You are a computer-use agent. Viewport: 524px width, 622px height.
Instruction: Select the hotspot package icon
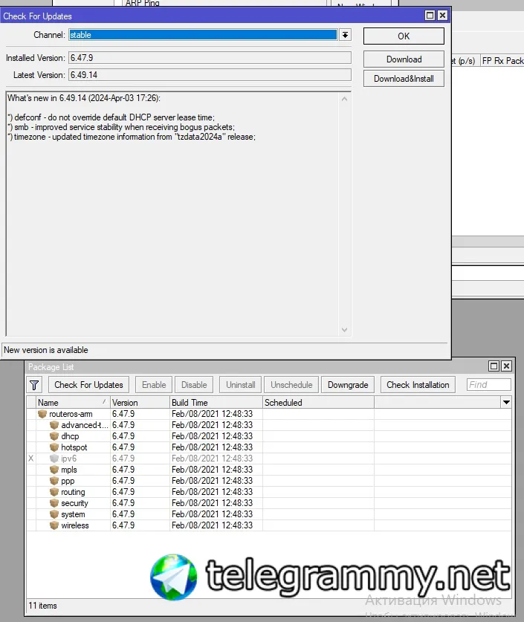[54, 447]
